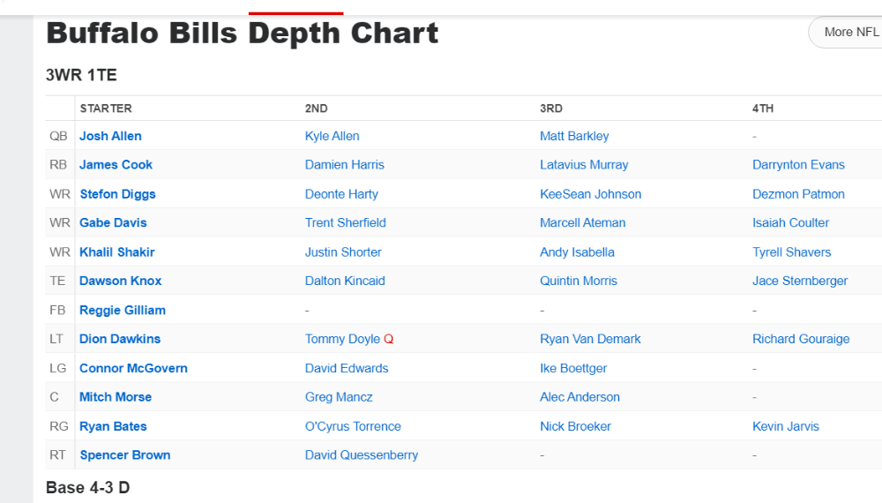The width and height of the screenshot is (882, 503).
Task: Open Deonte Harty player page
Action: pyautogui.click(x=341, y=194)
